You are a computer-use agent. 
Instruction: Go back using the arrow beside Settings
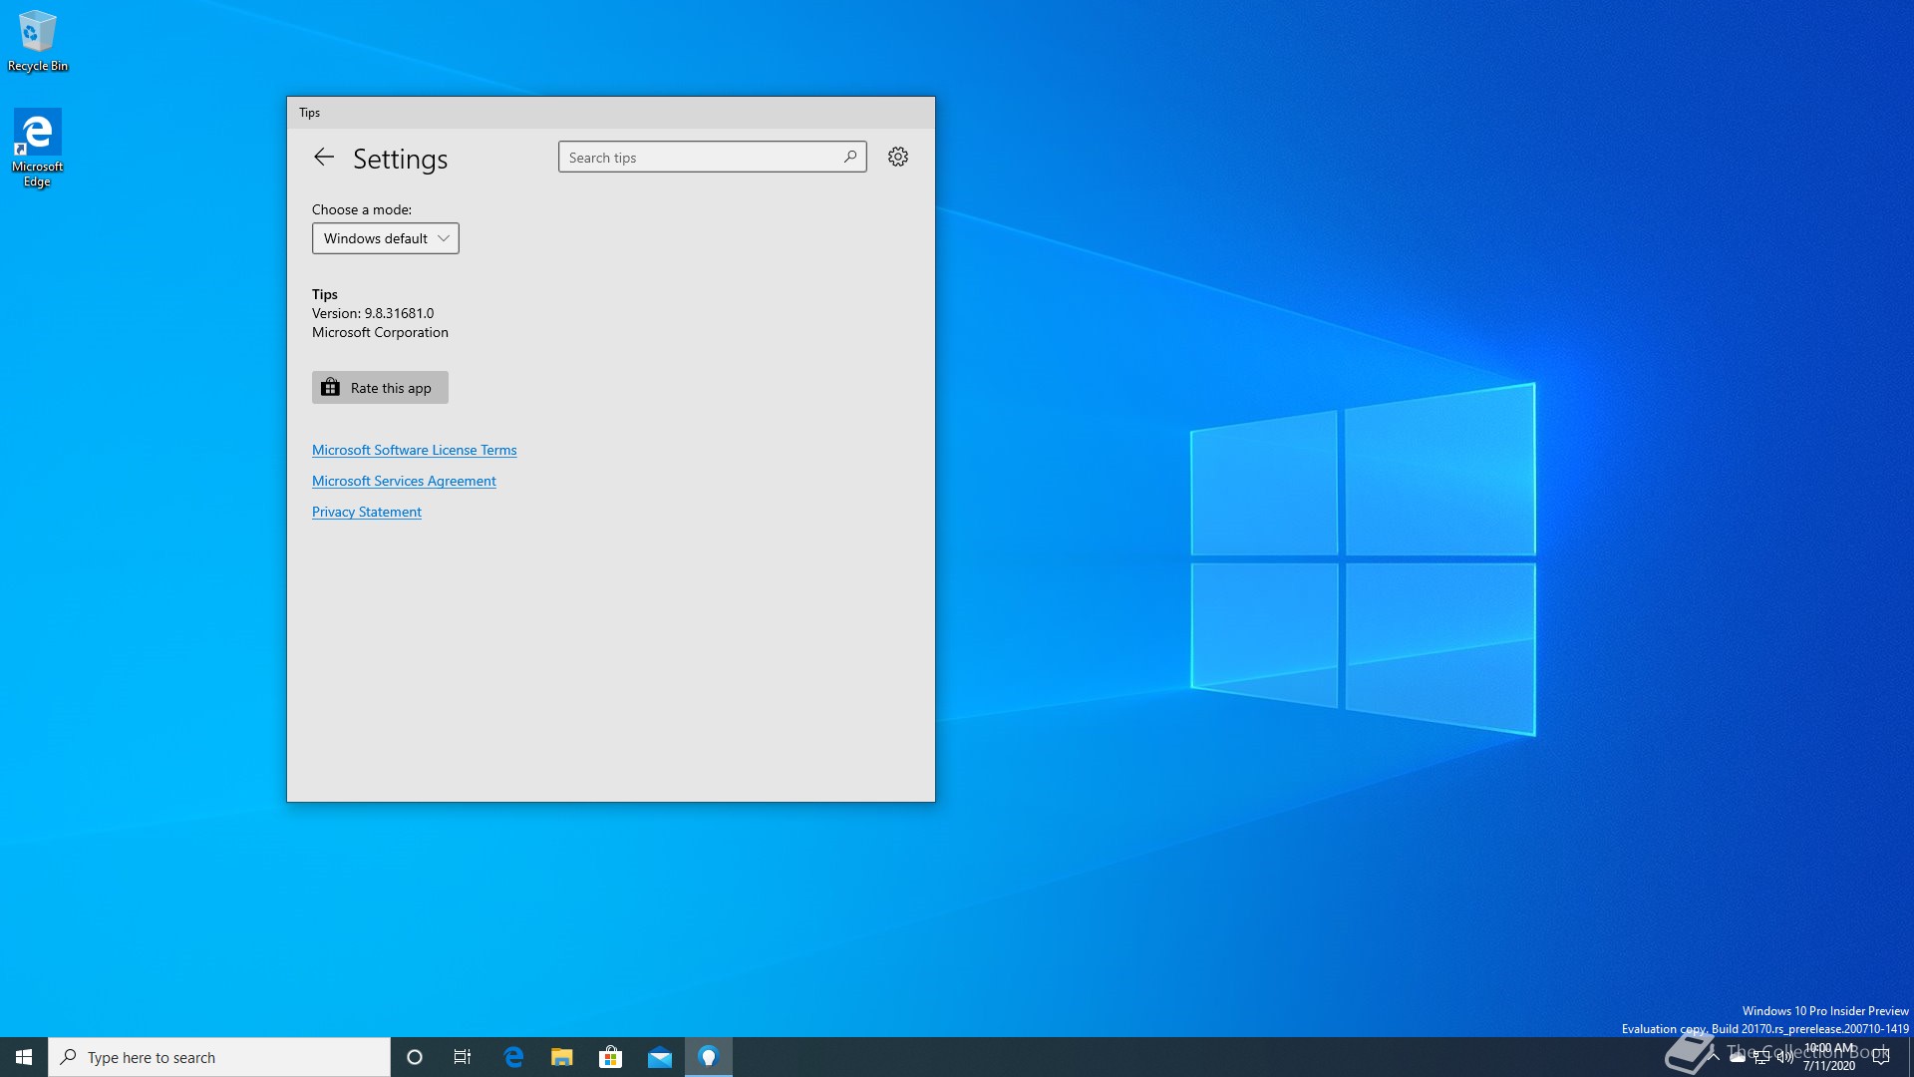point(323,158)
